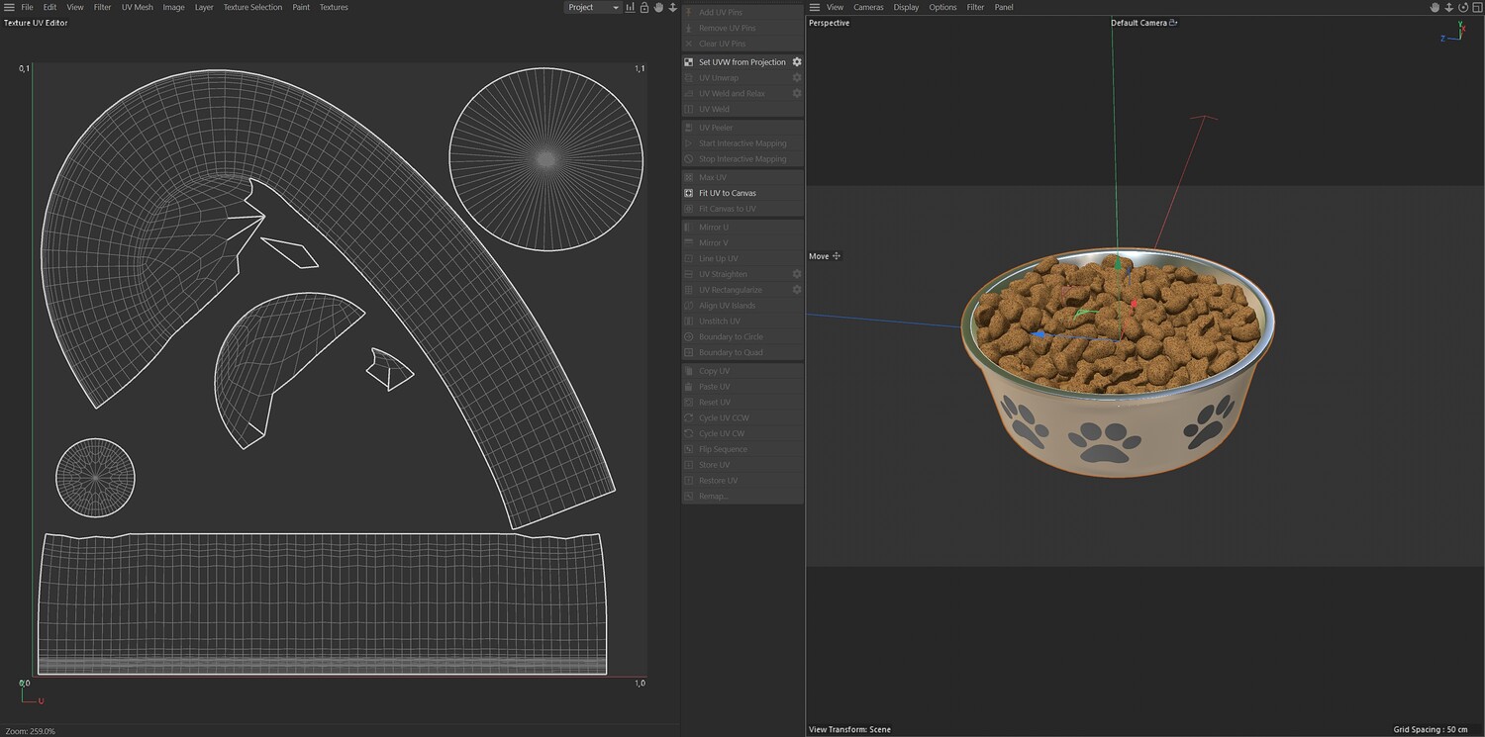
Task: Click the Remap... button
Action: pyautogui.click(x=742, y=496)
